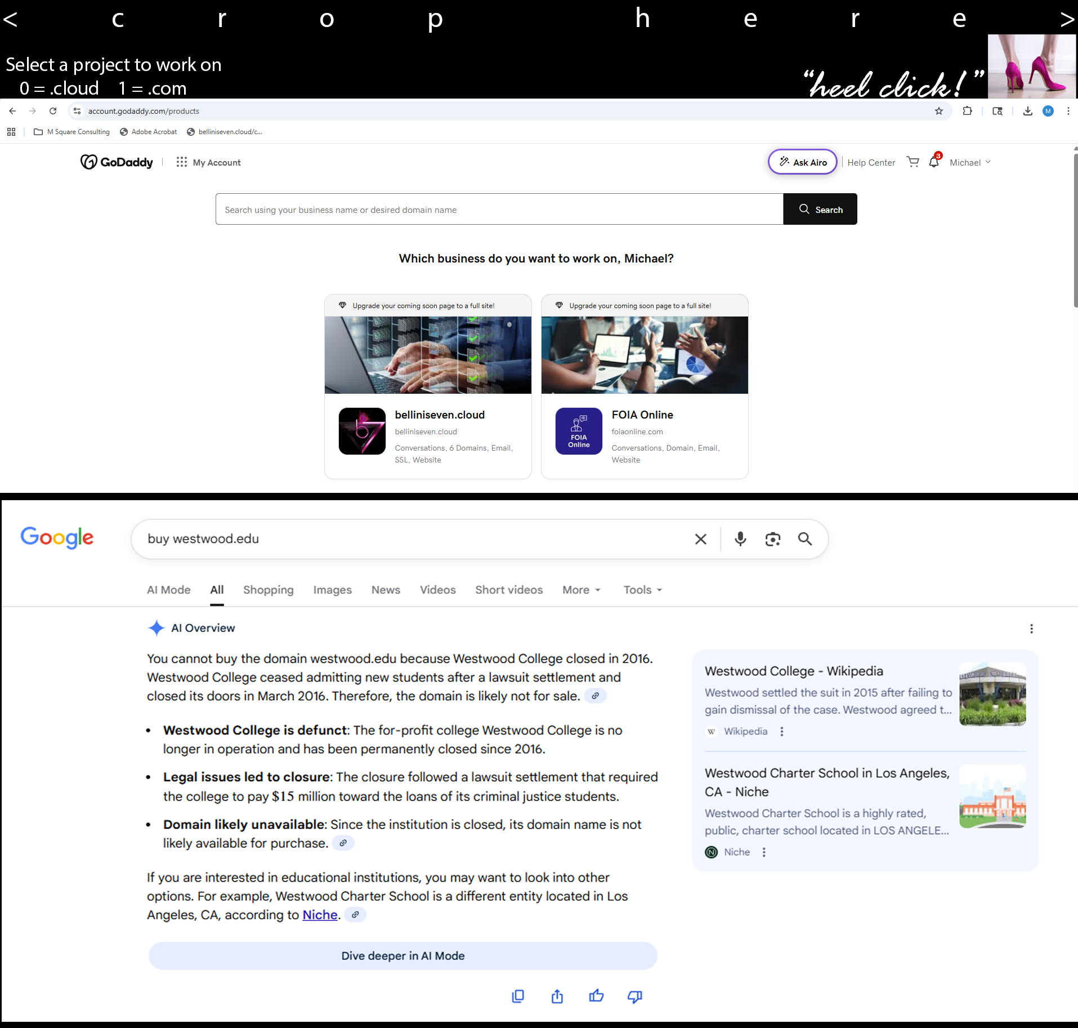Viewport: 1078px width, 1028px height.
Task: Click the GoDaddy domain search field
Action: [499, 210]
